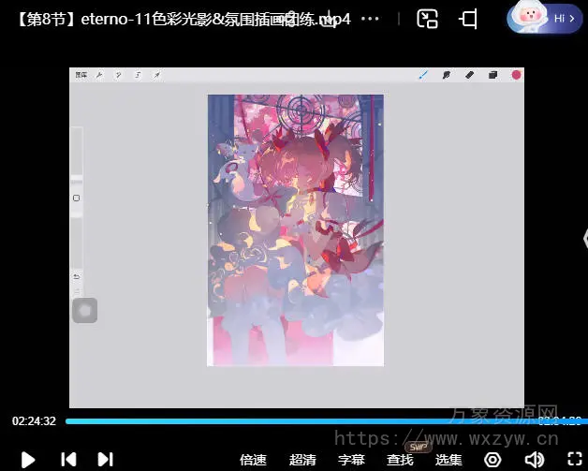Open the 倍速 playback speed menu
The height and width of the screenshot is (471, 588).
253,459
